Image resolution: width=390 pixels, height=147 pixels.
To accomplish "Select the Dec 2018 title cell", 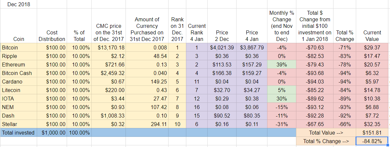I will click(19, 4).
